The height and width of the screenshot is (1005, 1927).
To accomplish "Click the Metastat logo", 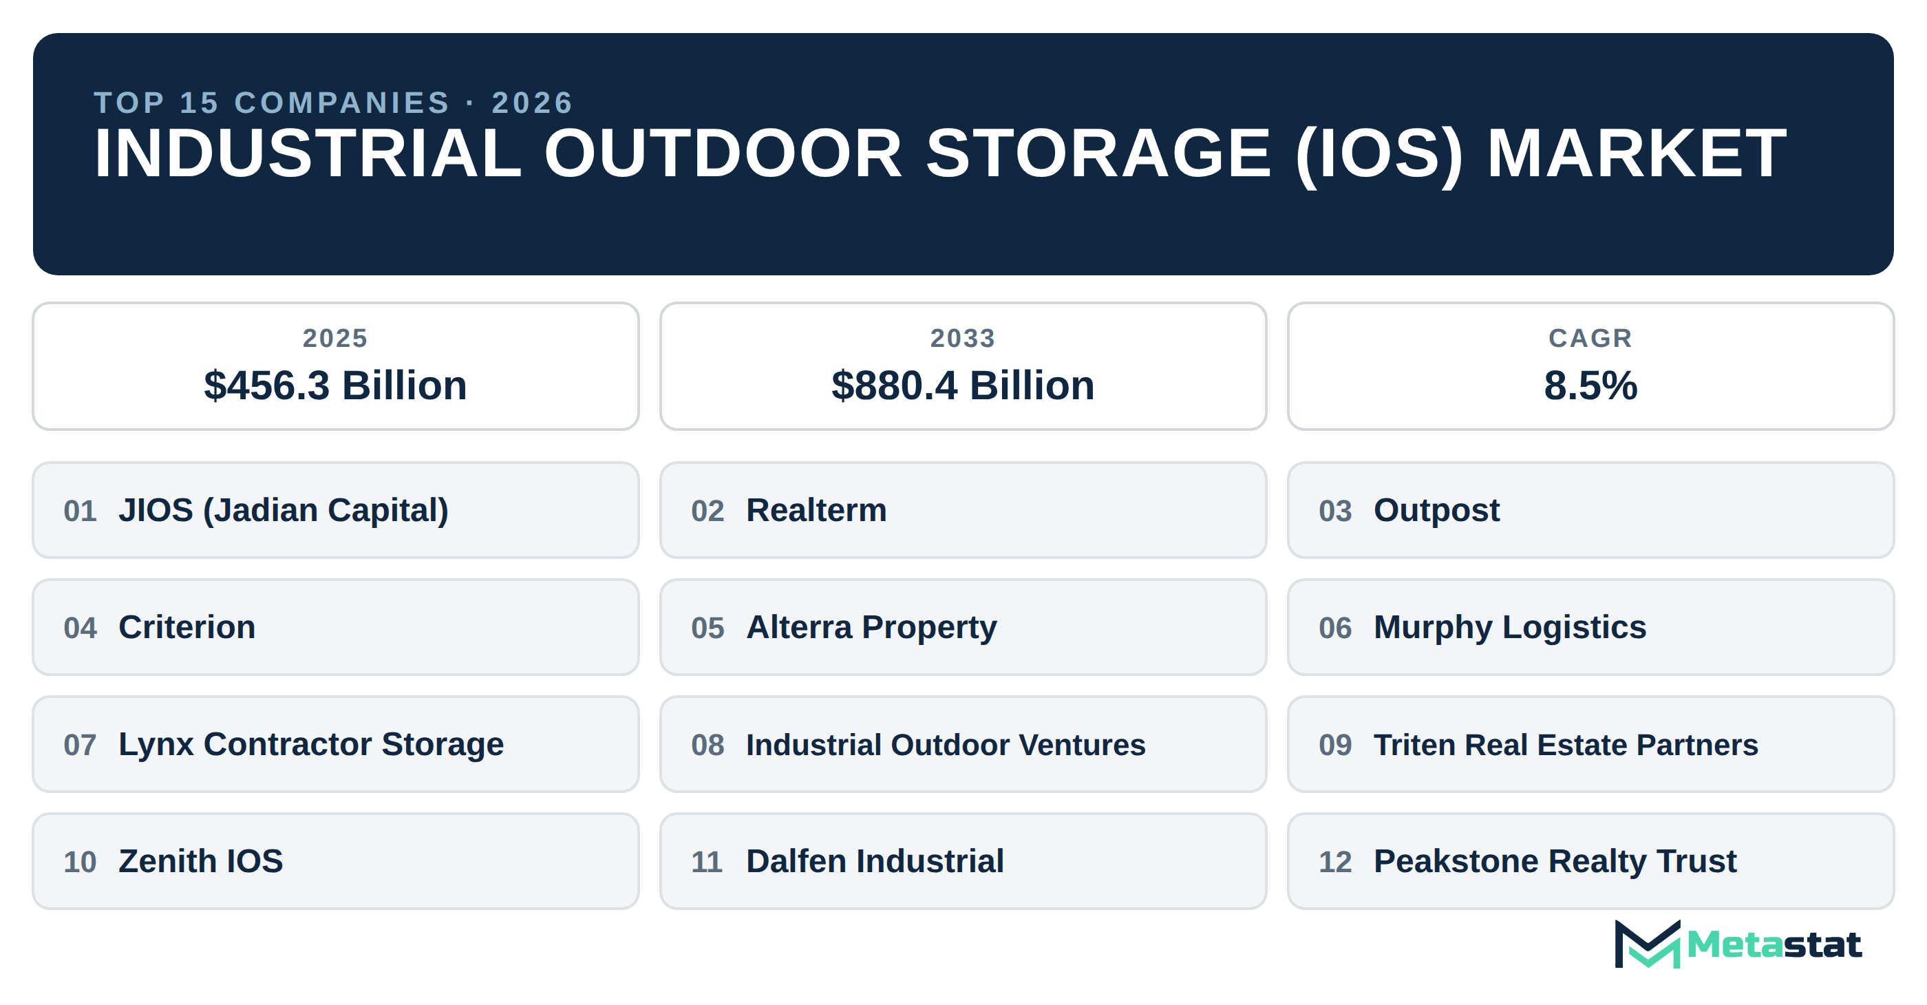I will pos(1737,944).
